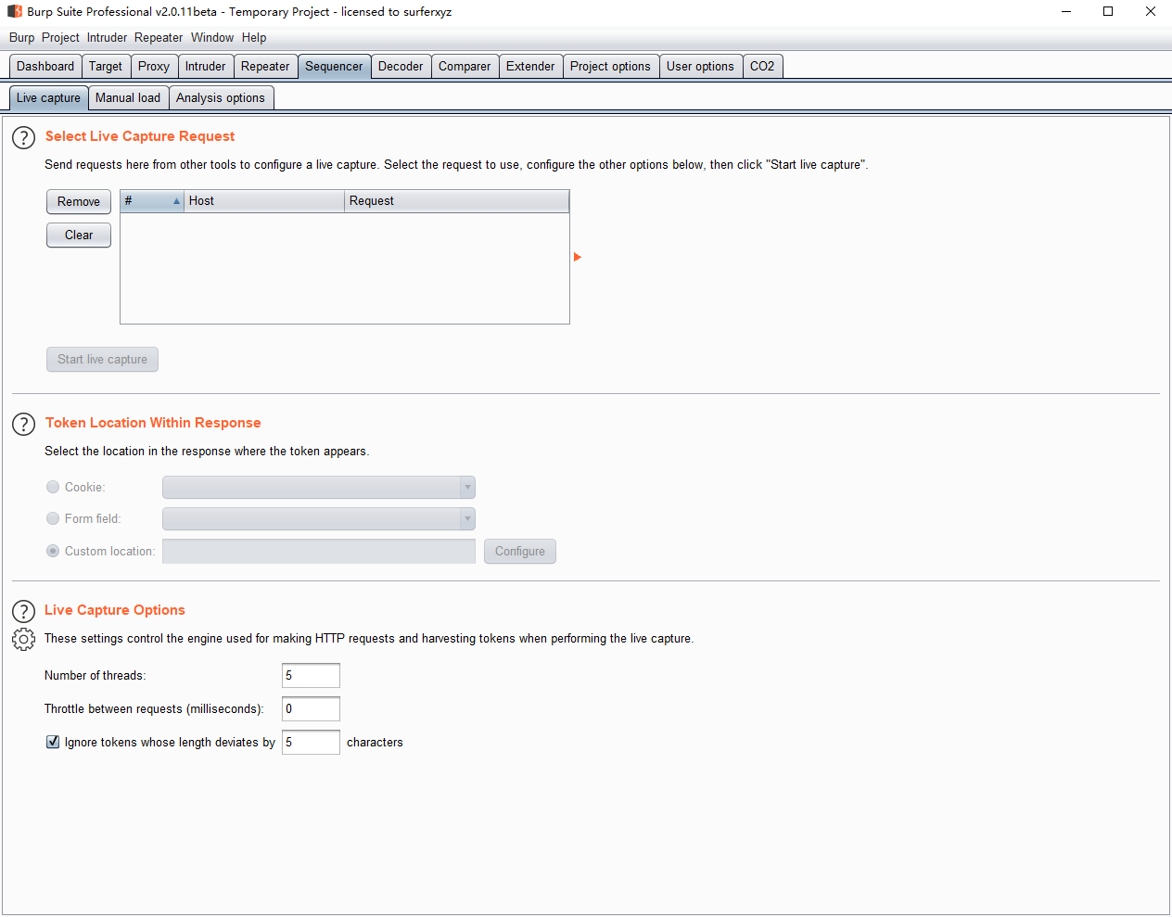Open the Decoder tool tab

[401, 67]
